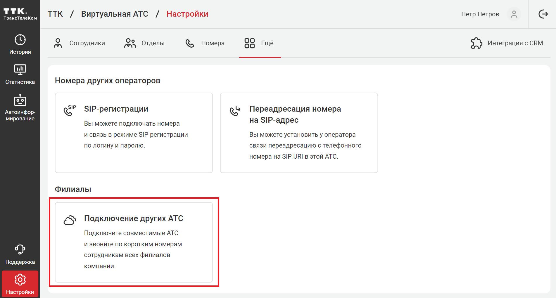Open Переадресация номера на SIP-адрес card
Viewport: 556px width, 298px height.
299,133
